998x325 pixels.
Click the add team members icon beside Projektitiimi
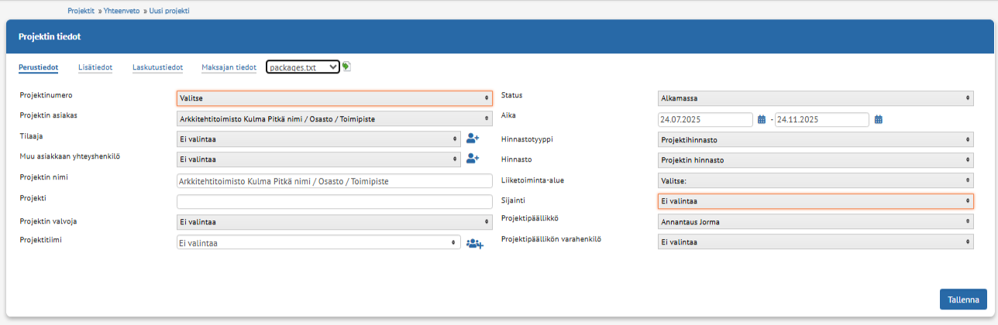[475, 243]
